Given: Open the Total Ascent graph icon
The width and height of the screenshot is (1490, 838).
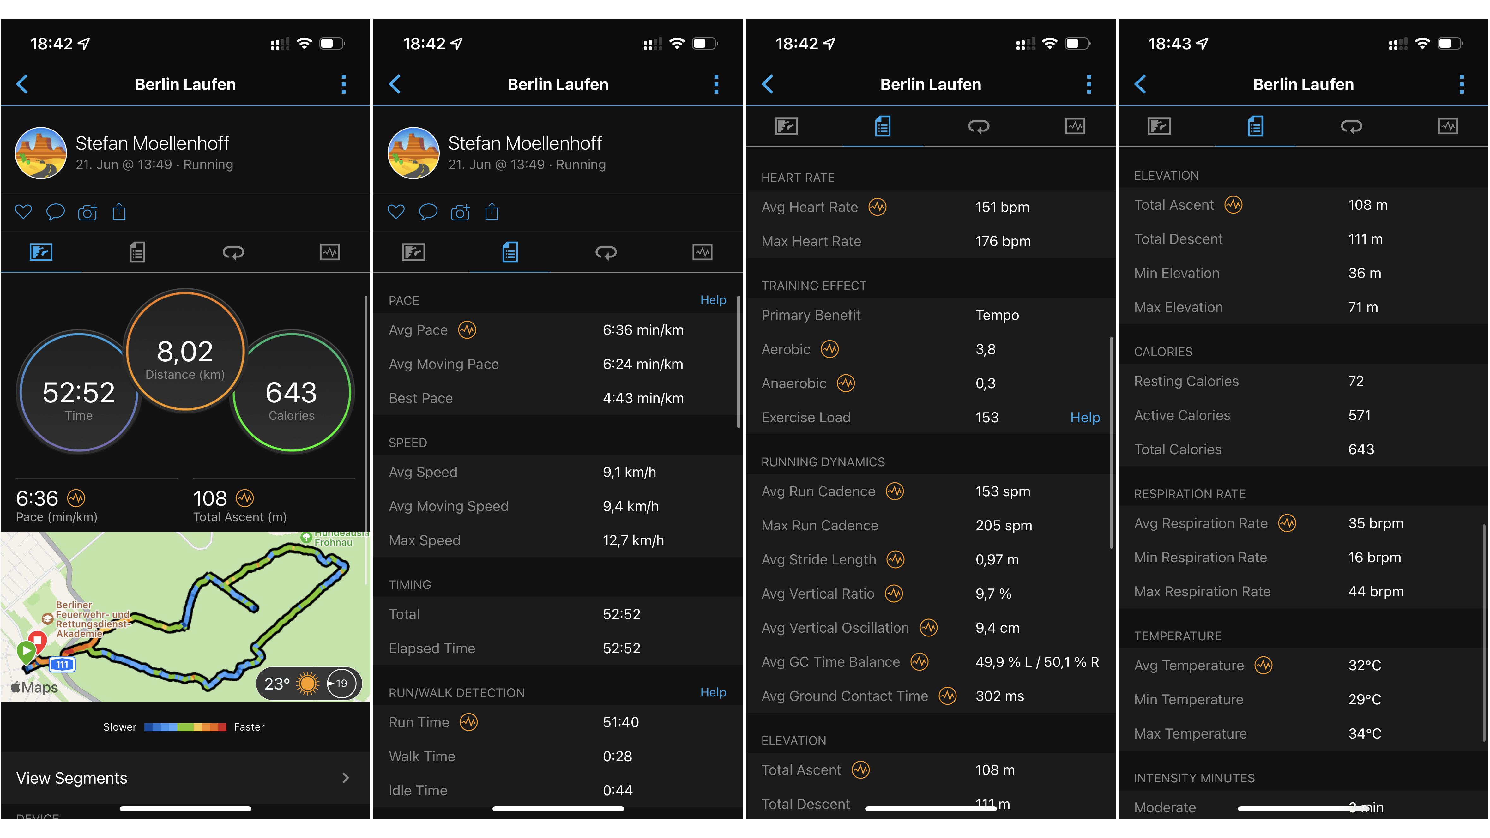Looking at the screenshot, I should point(1233,205).
